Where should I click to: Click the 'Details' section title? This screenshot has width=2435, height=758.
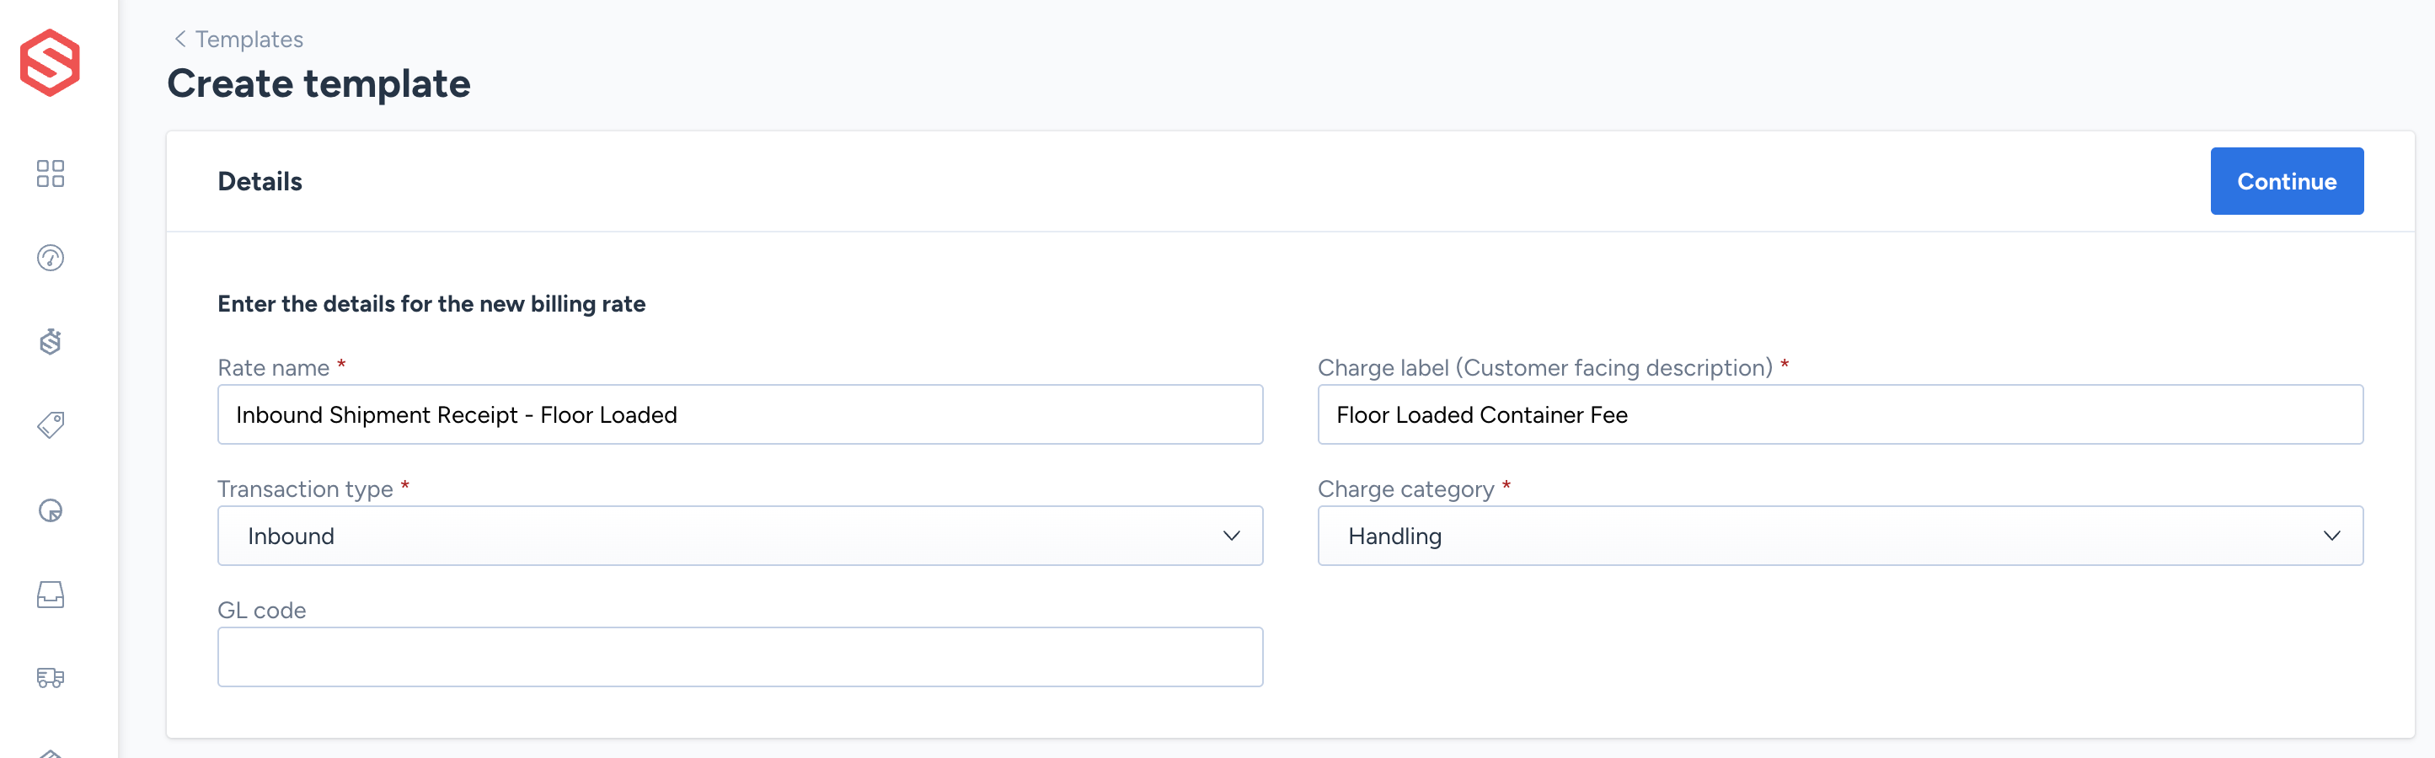pyautogui.click(x=260, y=181)
